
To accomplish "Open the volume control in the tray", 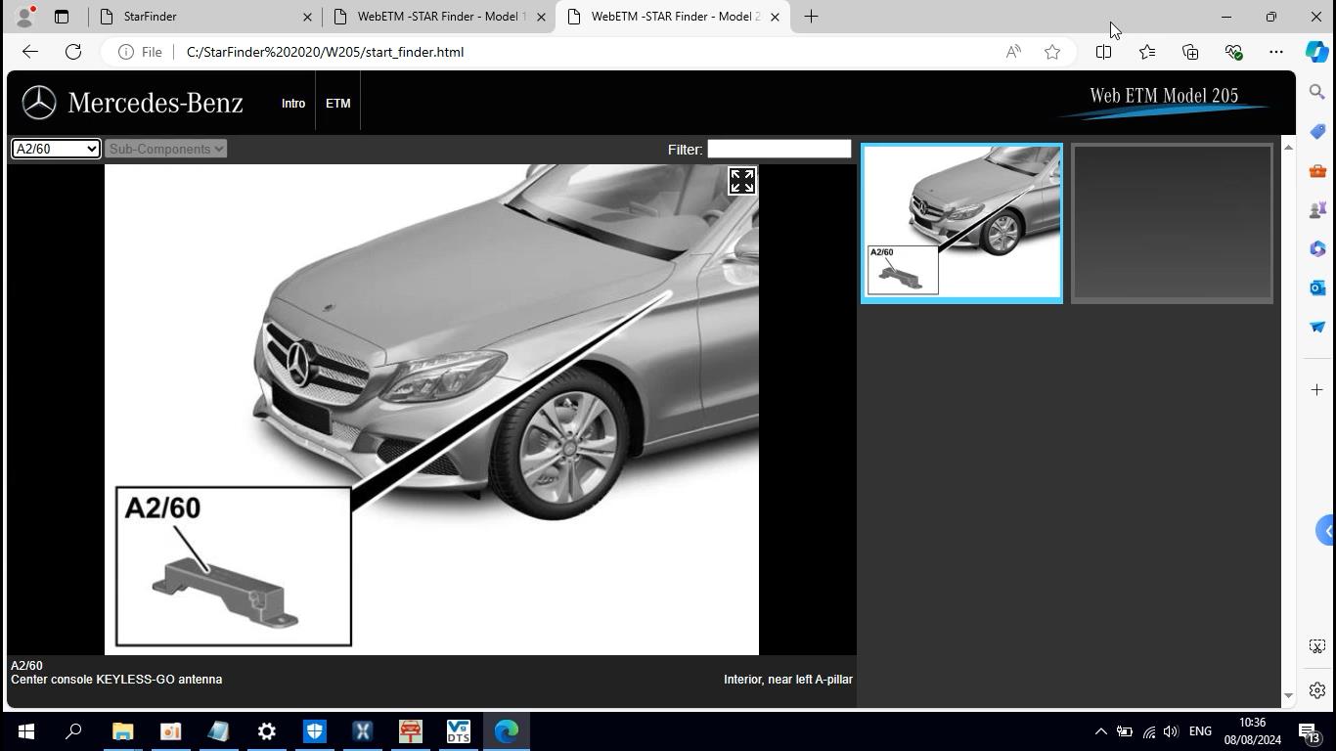I will [1171, 731].
